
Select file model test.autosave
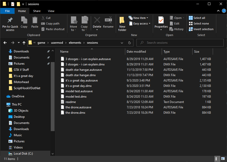79,91
